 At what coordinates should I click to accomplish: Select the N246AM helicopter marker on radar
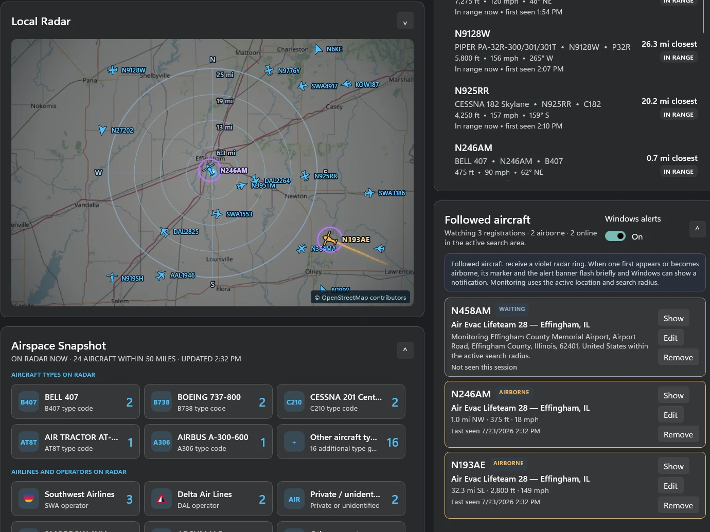click(209, 170)
